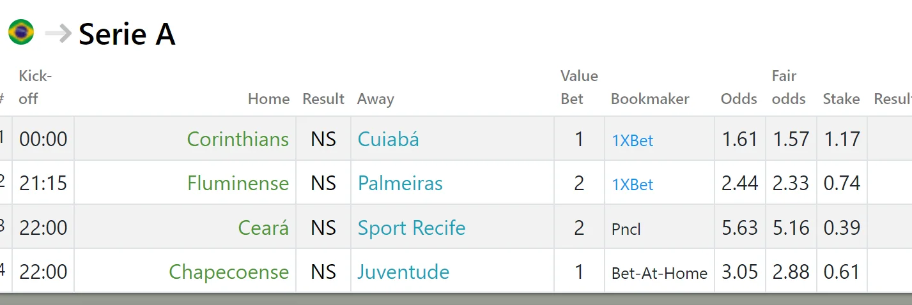Open the Serie A league heading
This screenshot has height=305, width=912.
(127, 34)
